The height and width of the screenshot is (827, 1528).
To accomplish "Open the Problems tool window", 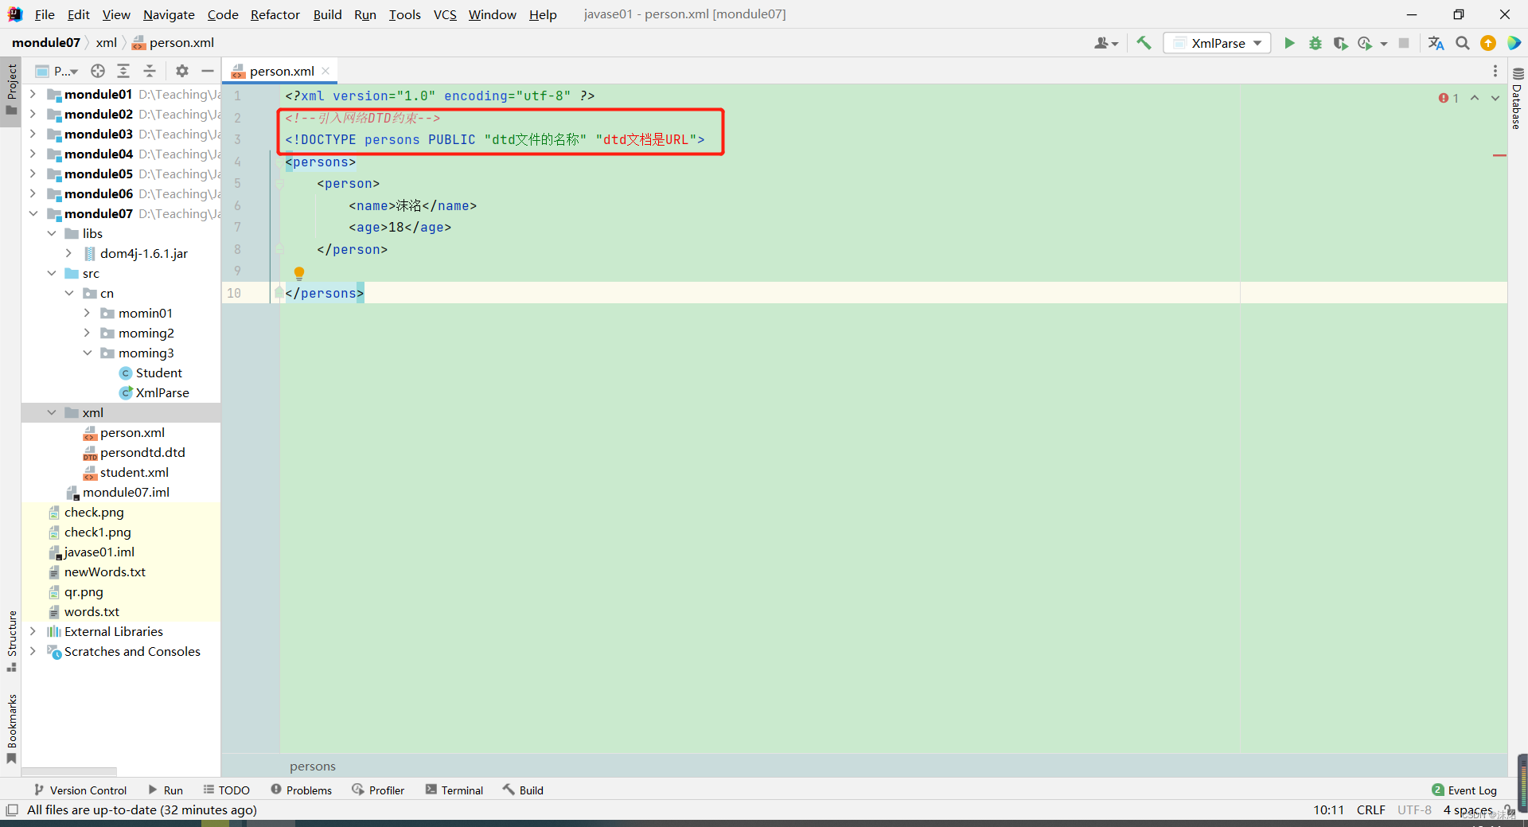I will pos(302,790).
